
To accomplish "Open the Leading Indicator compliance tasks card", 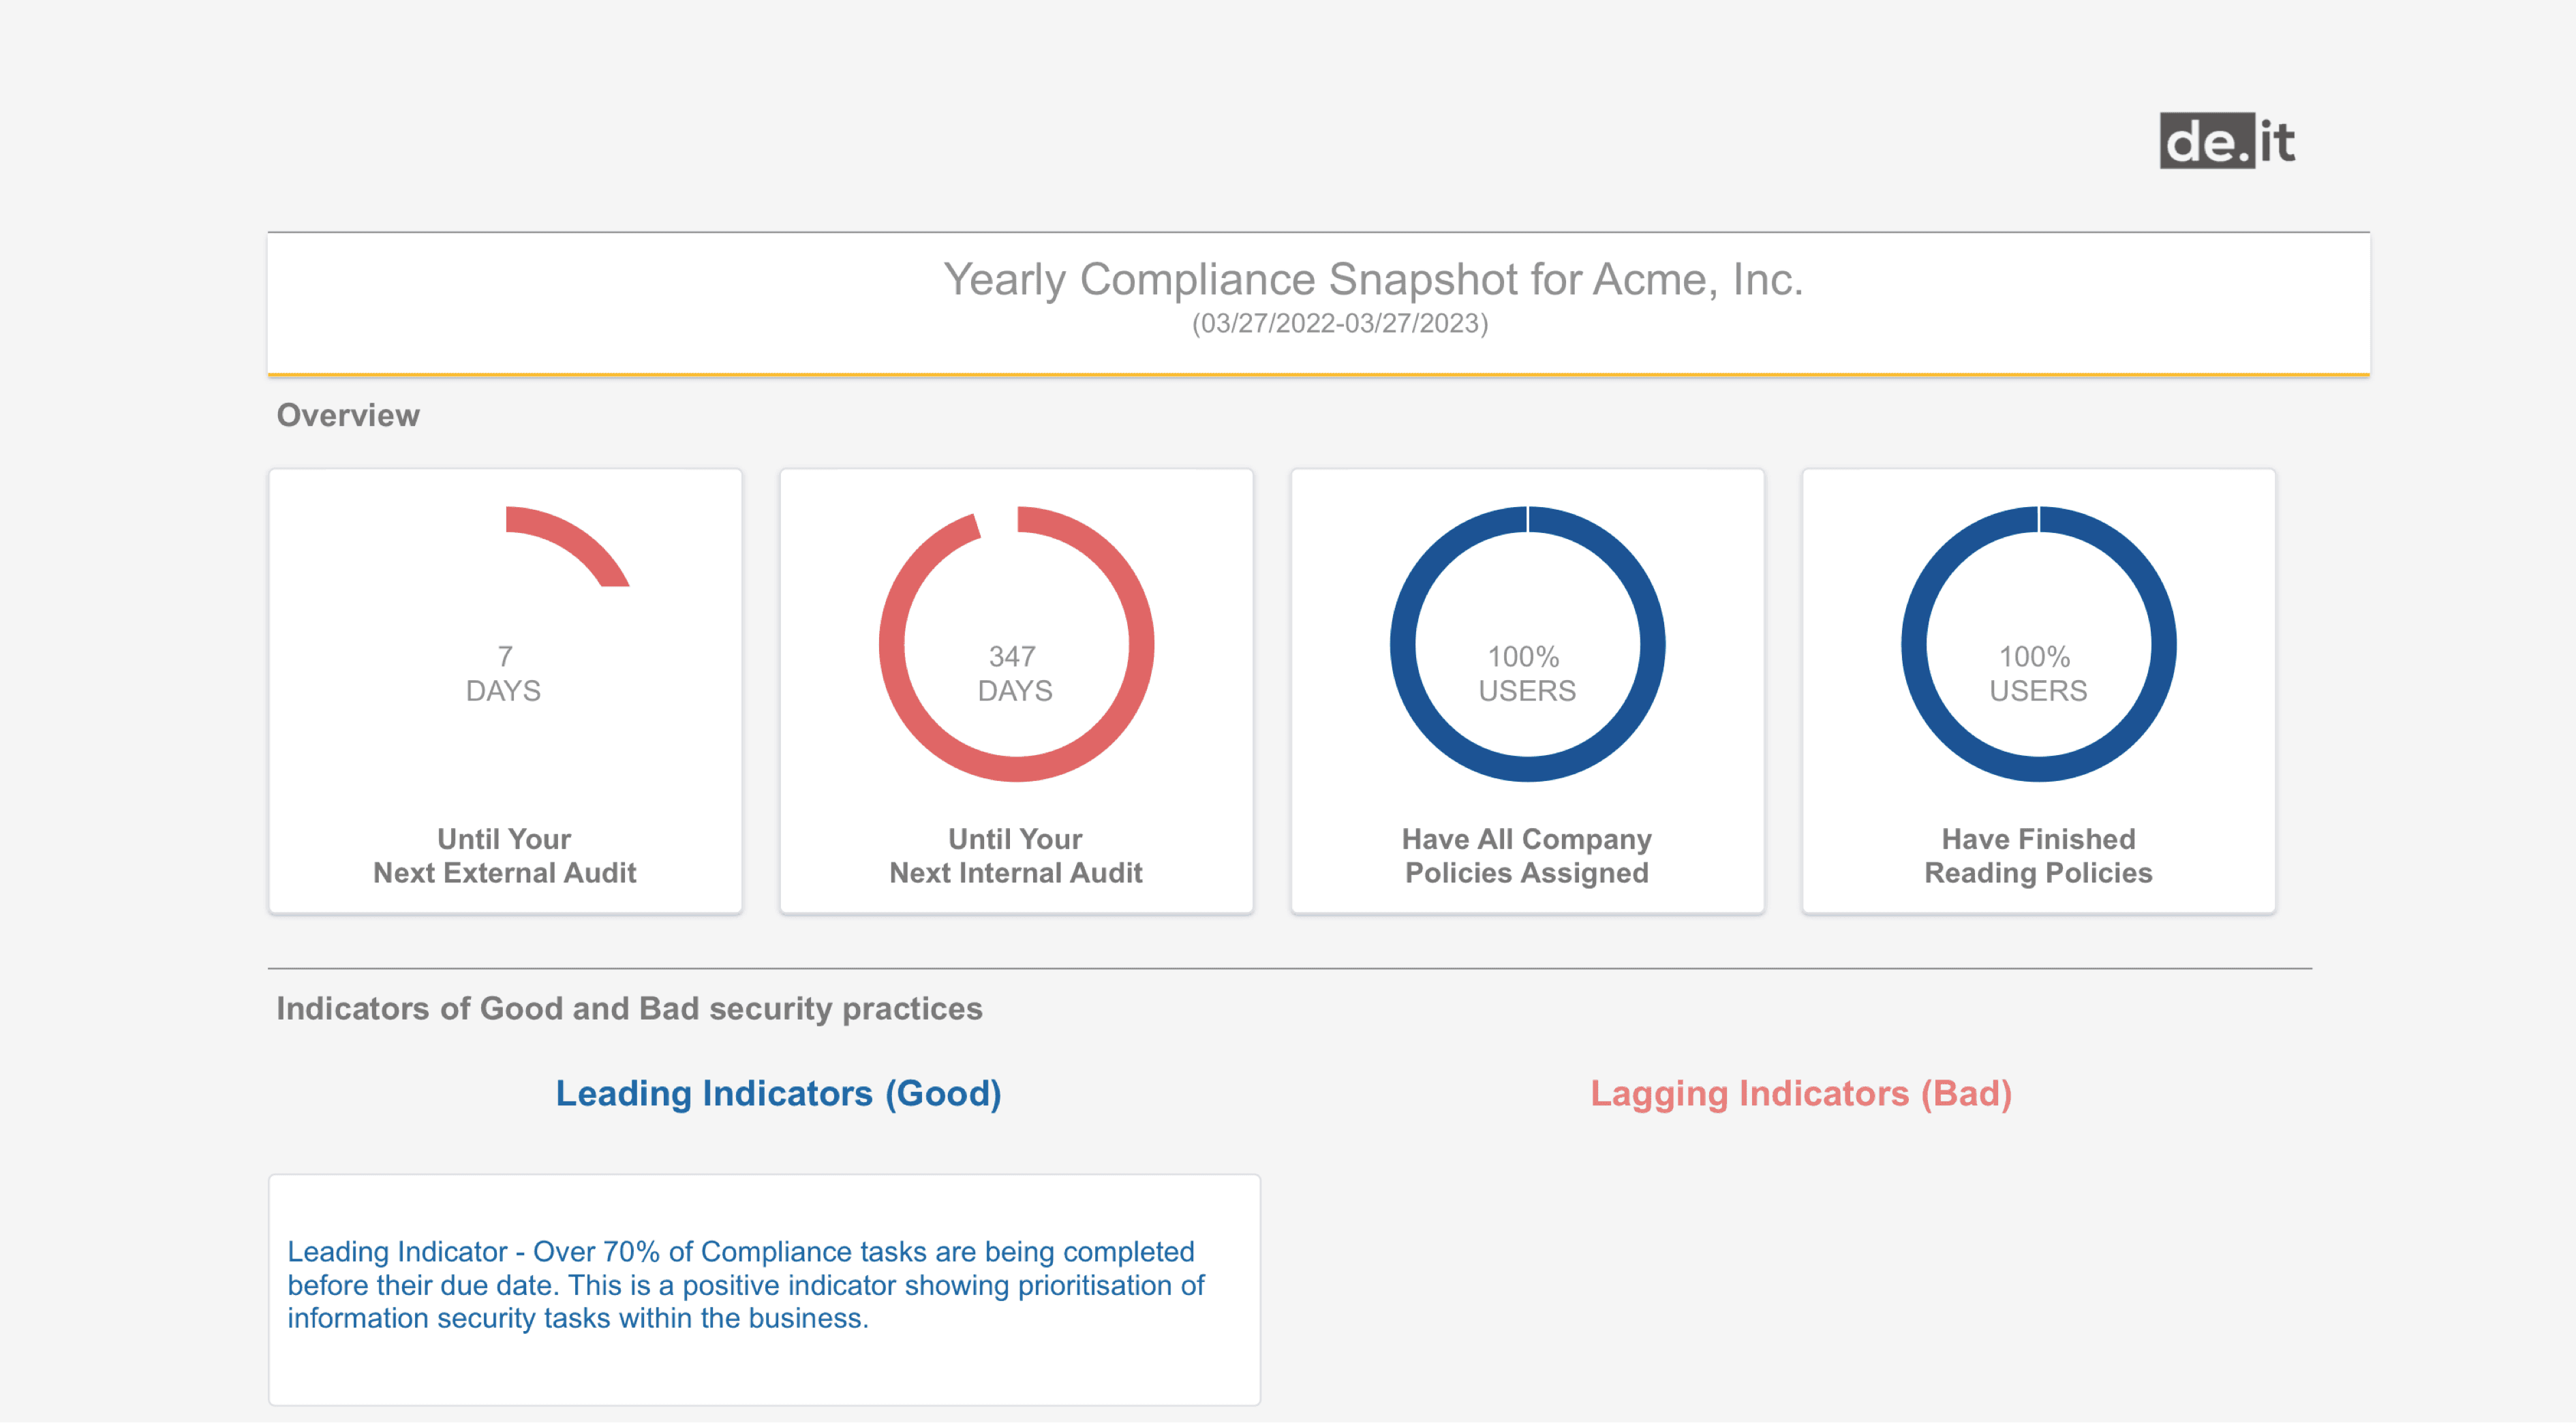I will (x=764, y=1289).
